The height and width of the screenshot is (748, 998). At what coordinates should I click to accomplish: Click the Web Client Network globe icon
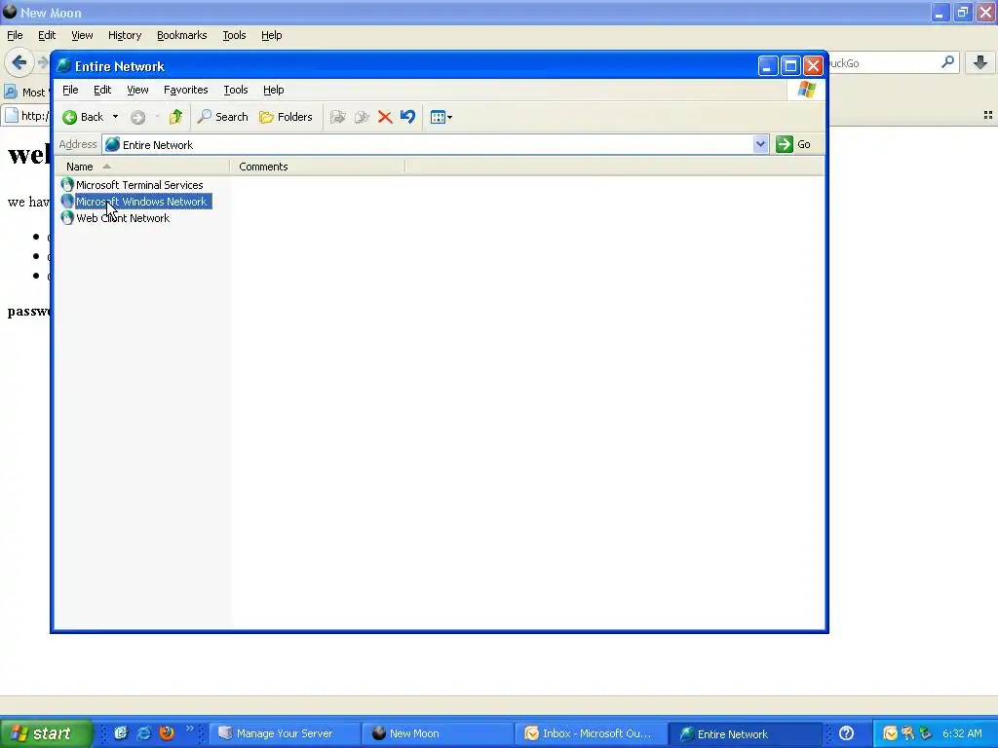pyautogui.click(x=67, y=217)
